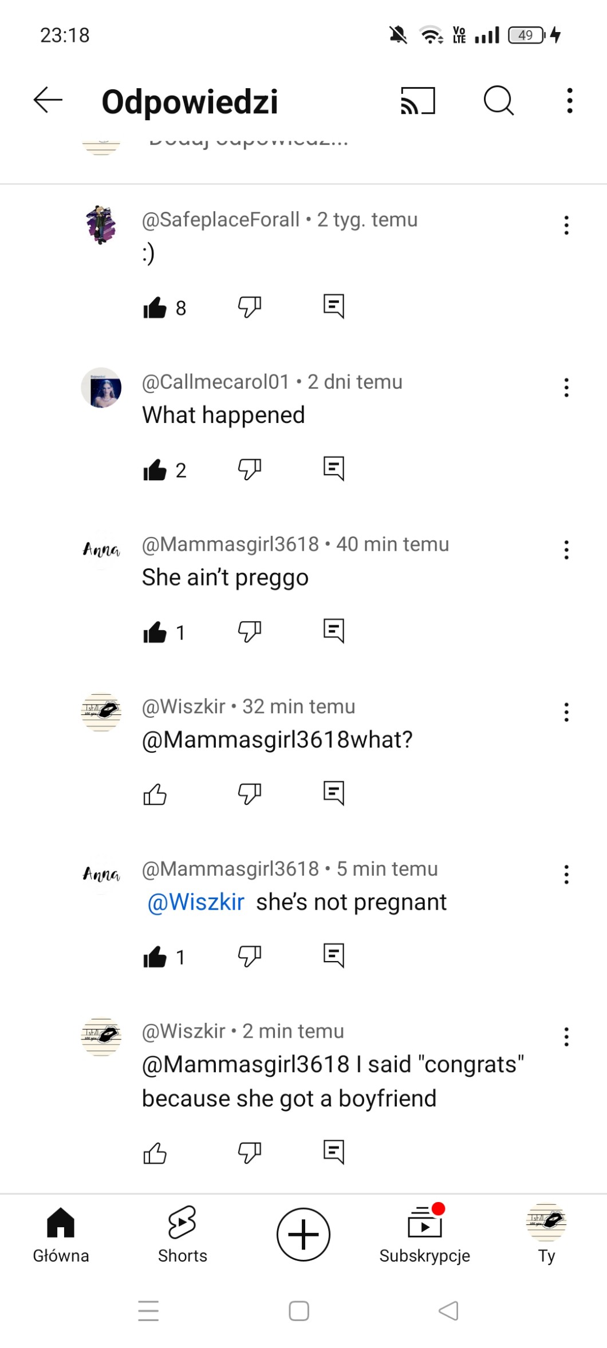Toggle like on SafeplaceForall's smiley comment
Image resolution: width=607 pixels, height=1348 pixels.
click(155, 307)
